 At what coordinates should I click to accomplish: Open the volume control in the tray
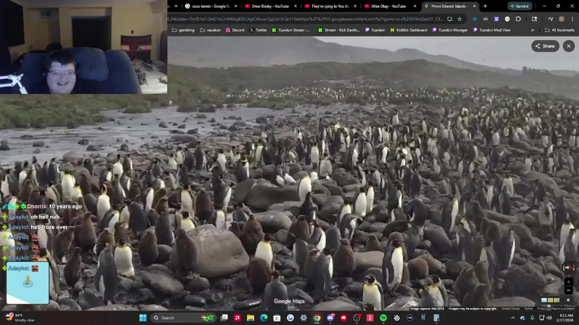pyautogui.click(x=549, y=318)
